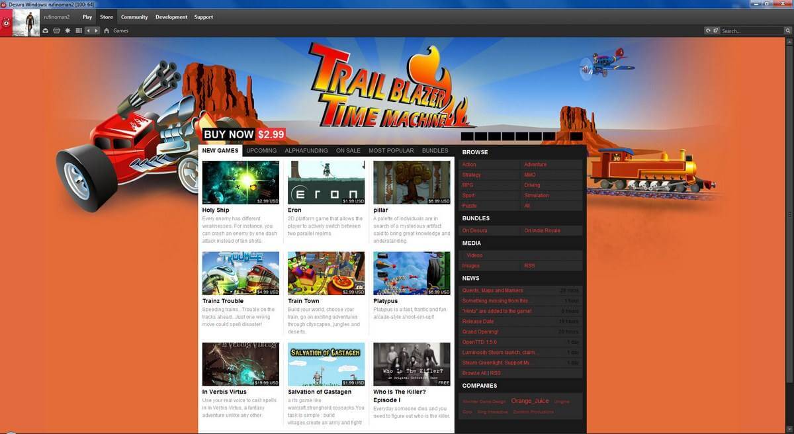Image resolution: width=794 pixels, height=434 pixels.
Task: Open the Trainz Trouble thumbnail
Action: (241, 273)
